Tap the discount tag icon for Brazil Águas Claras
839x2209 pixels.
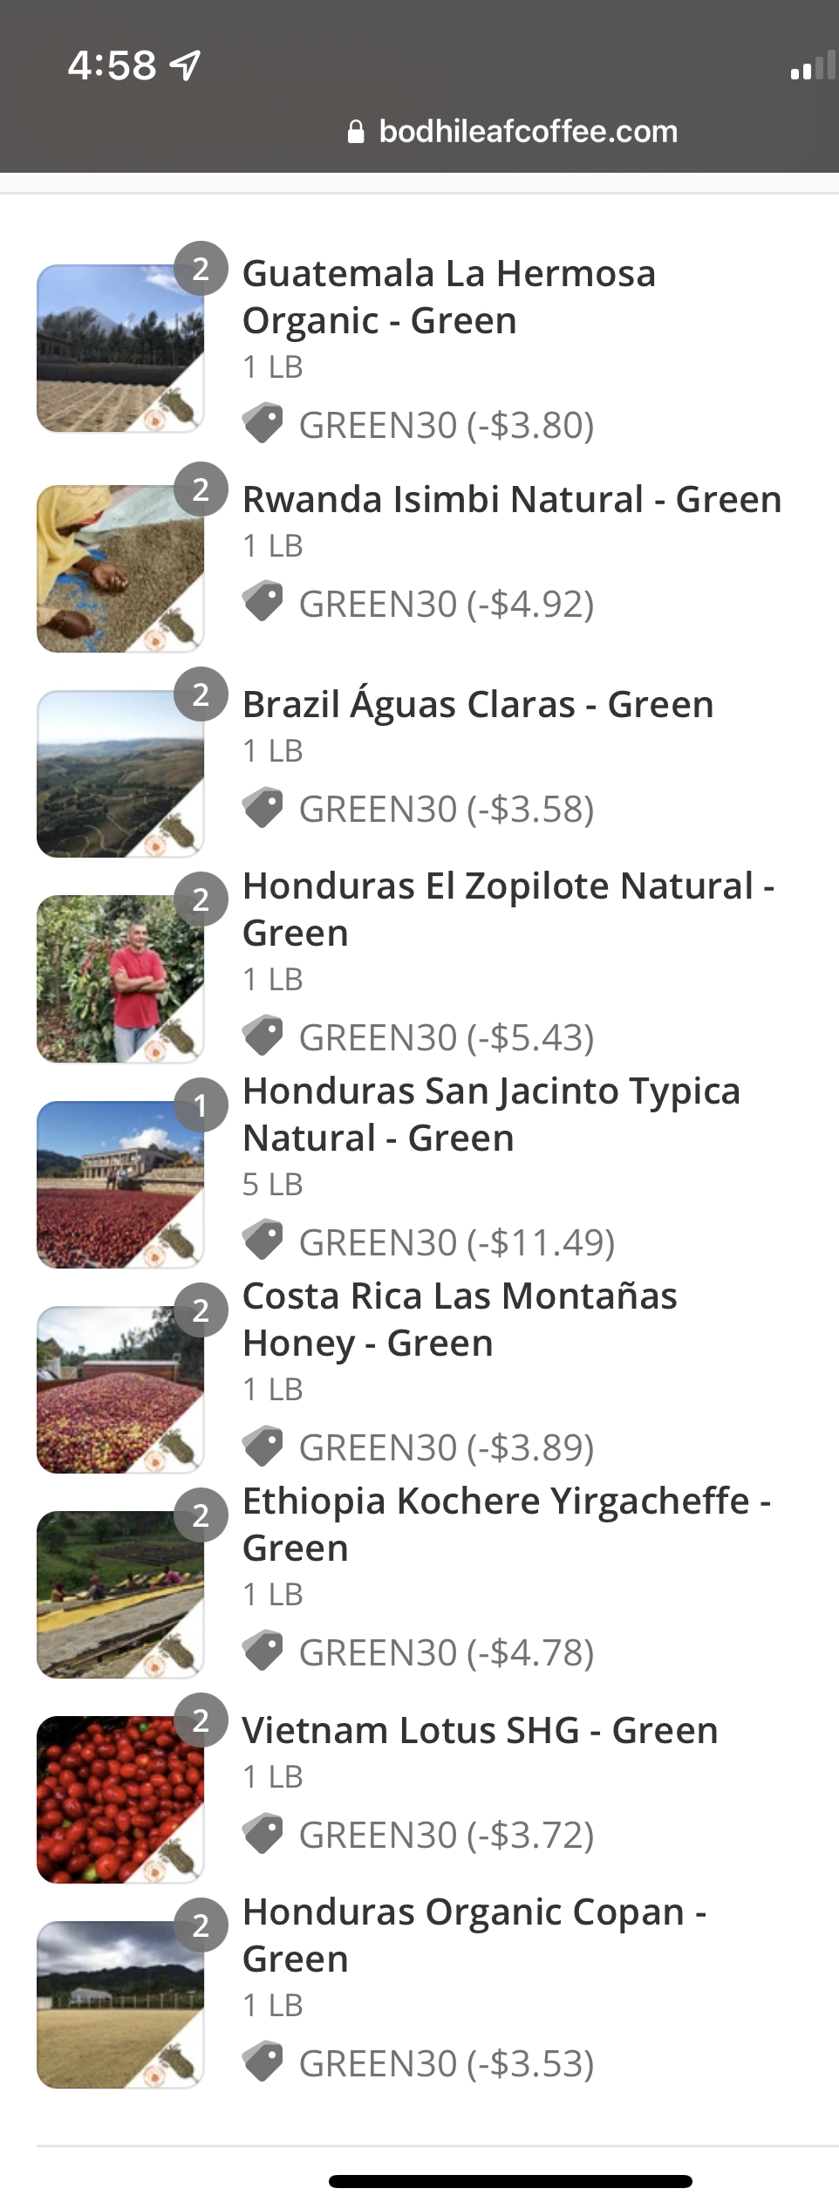point(263,808)
